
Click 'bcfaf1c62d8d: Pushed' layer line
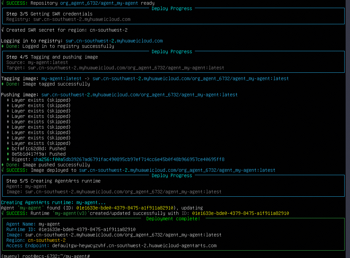[39, 149]
